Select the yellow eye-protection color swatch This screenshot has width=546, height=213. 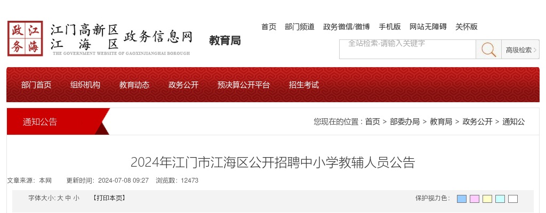click(x=487, y=199)
